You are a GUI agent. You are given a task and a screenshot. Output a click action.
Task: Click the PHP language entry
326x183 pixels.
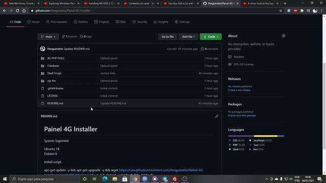[x=237, y=145]
